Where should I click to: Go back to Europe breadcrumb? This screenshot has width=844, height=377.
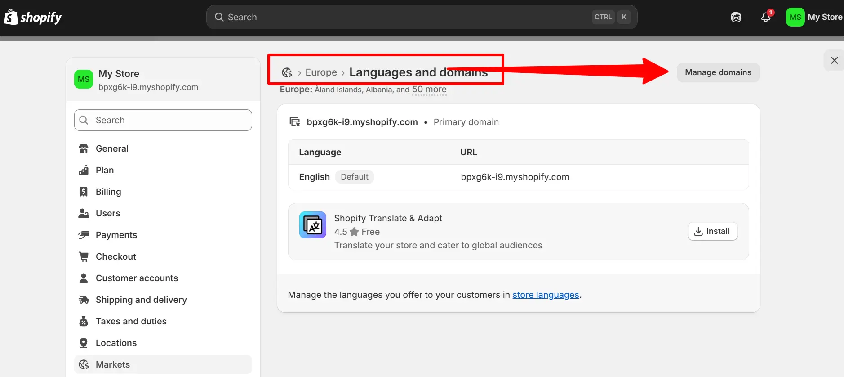(x=321, y=72)
